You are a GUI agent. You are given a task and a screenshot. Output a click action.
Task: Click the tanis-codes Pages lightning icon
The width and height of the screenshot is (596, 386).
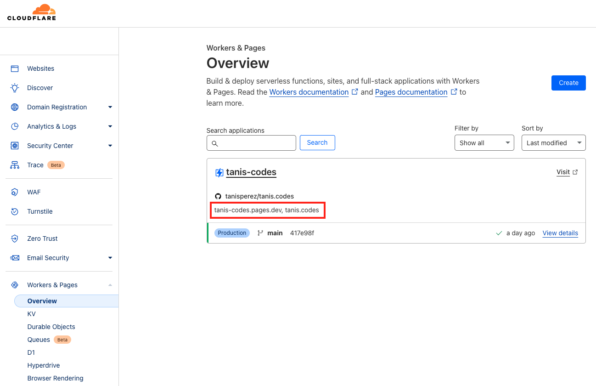click(x=219, y=172)
